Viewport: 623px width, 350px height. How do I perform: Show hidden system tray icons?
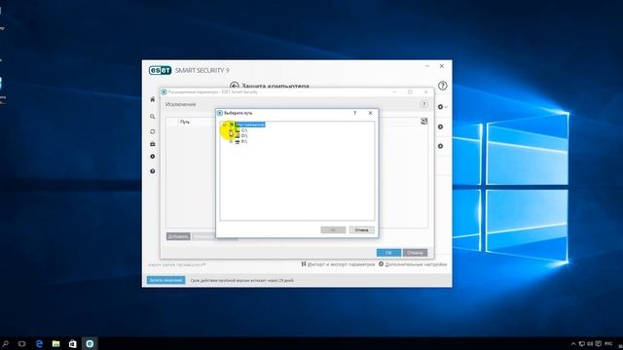pyautogui.click(x=573, y=344)
